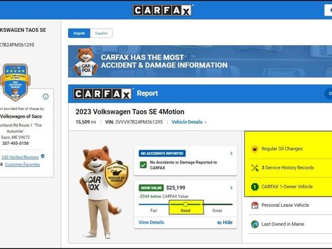Click Hide to collapse the price value

coord(225,222)
